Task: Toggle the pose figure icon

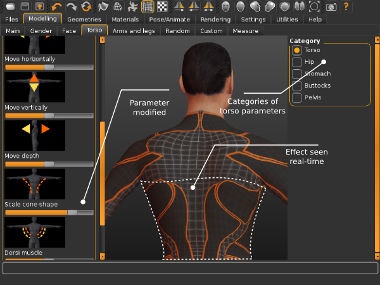Action: tap(132, 7)
